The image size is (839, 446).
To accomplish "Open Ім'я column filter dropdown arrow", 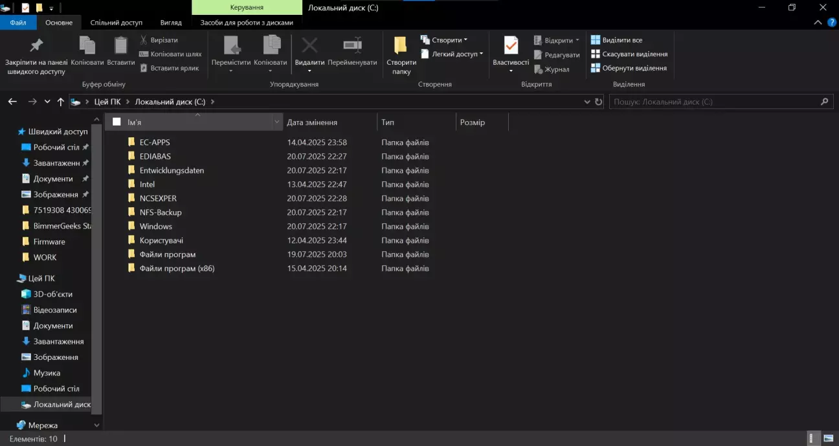I will 277,122.
